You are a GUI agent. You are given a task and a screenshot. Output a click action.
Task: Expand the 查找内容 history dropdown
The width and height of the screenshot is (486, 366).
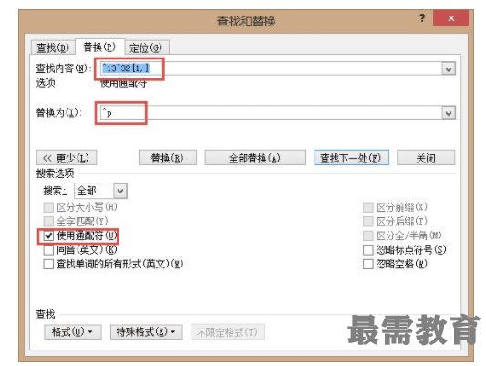tap(449, 68)
